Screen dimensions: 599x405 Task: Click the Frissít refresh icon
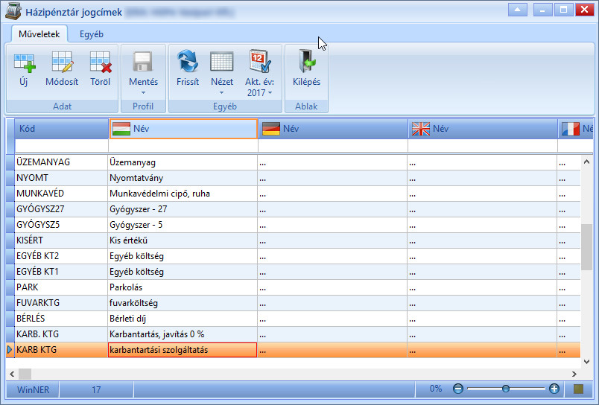click(188, 62)
